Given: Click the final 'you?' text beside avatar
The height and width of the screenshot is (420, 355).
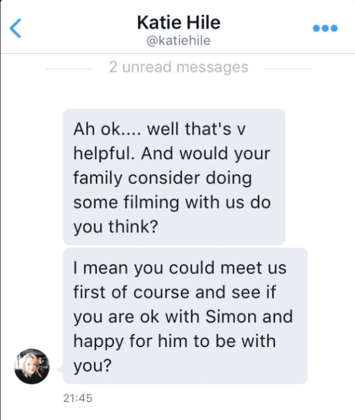Looking at the screenshot, I should 92,365.
